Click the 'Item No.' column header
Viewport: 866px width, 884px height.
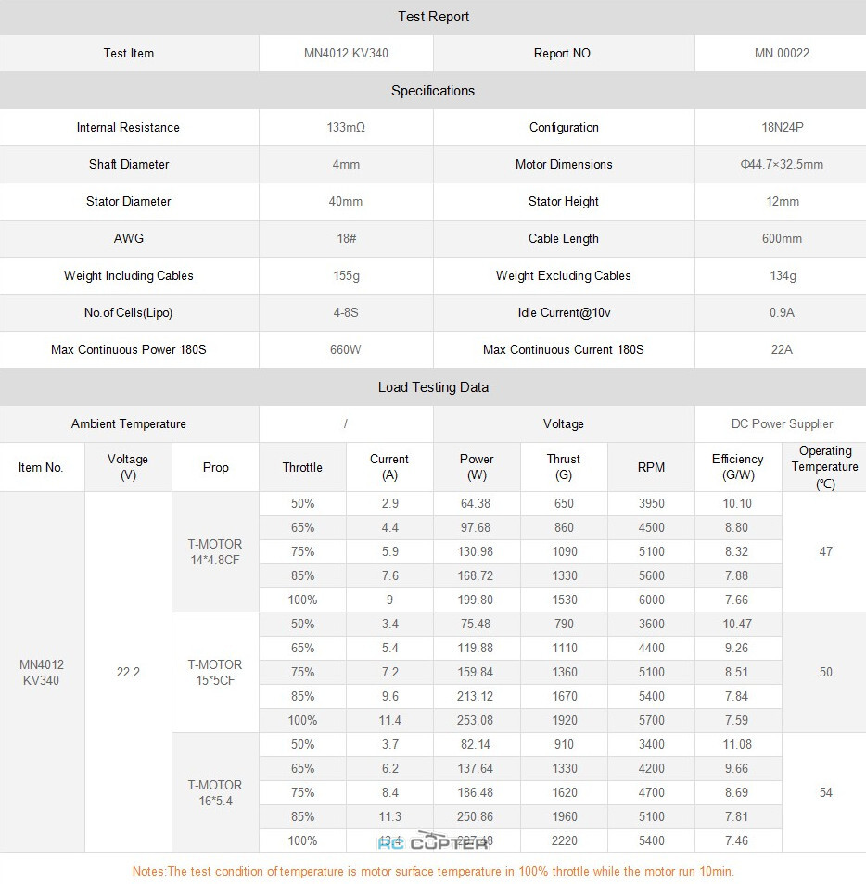41,467
